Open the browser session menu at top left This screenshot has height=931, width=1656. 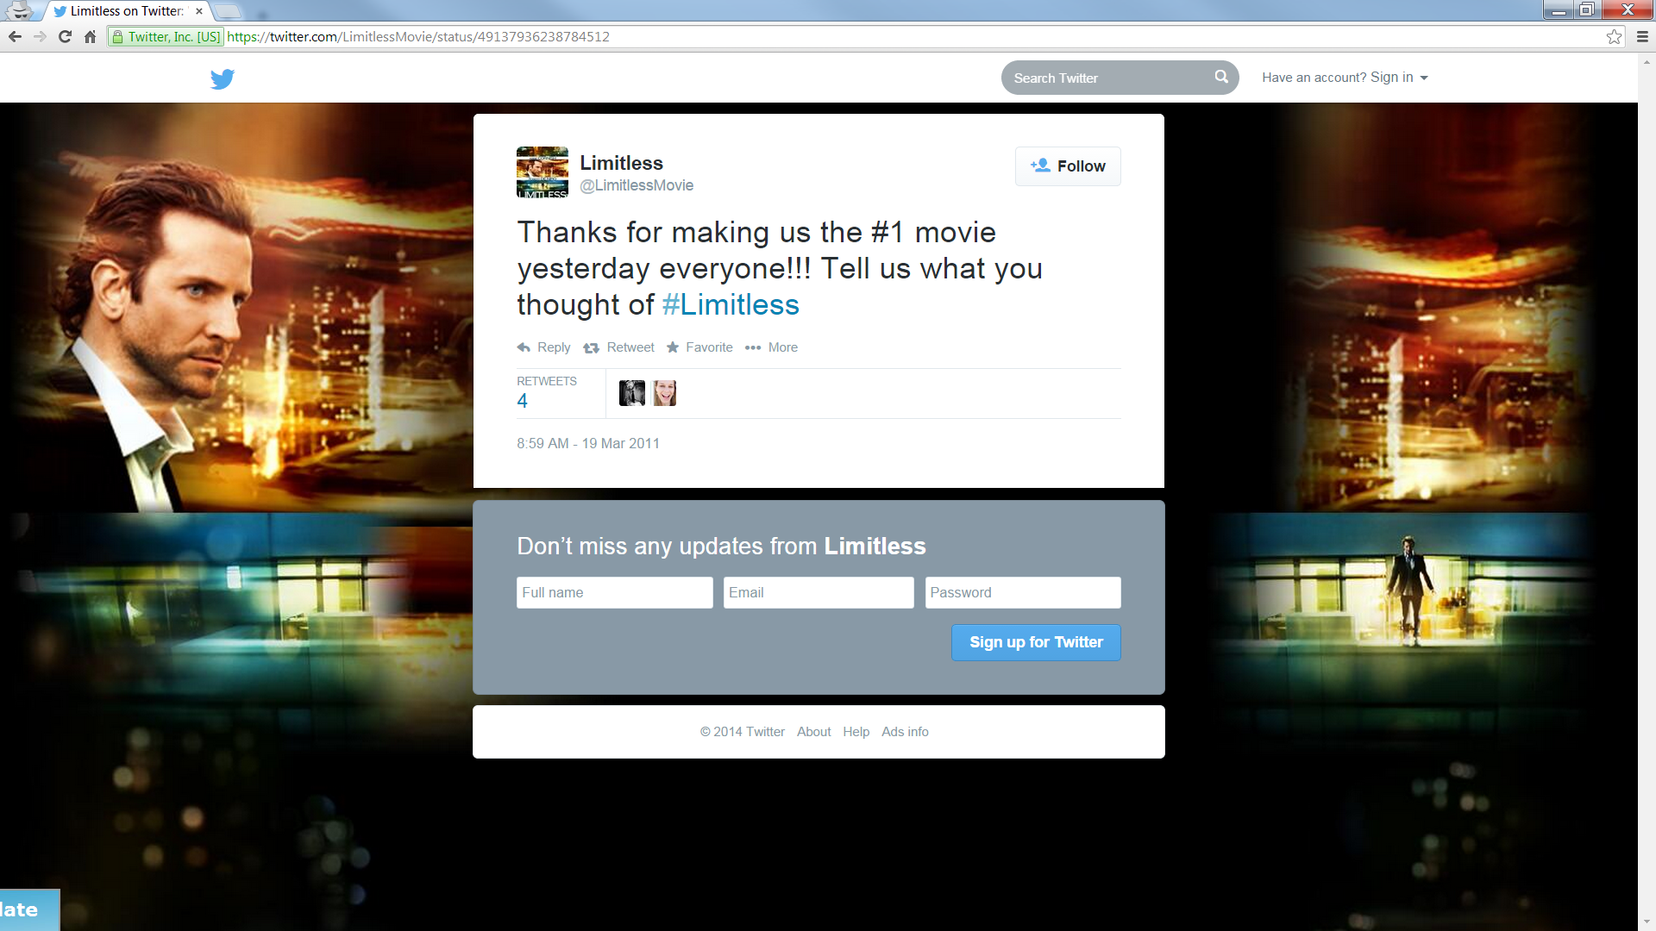pos(19,11)
